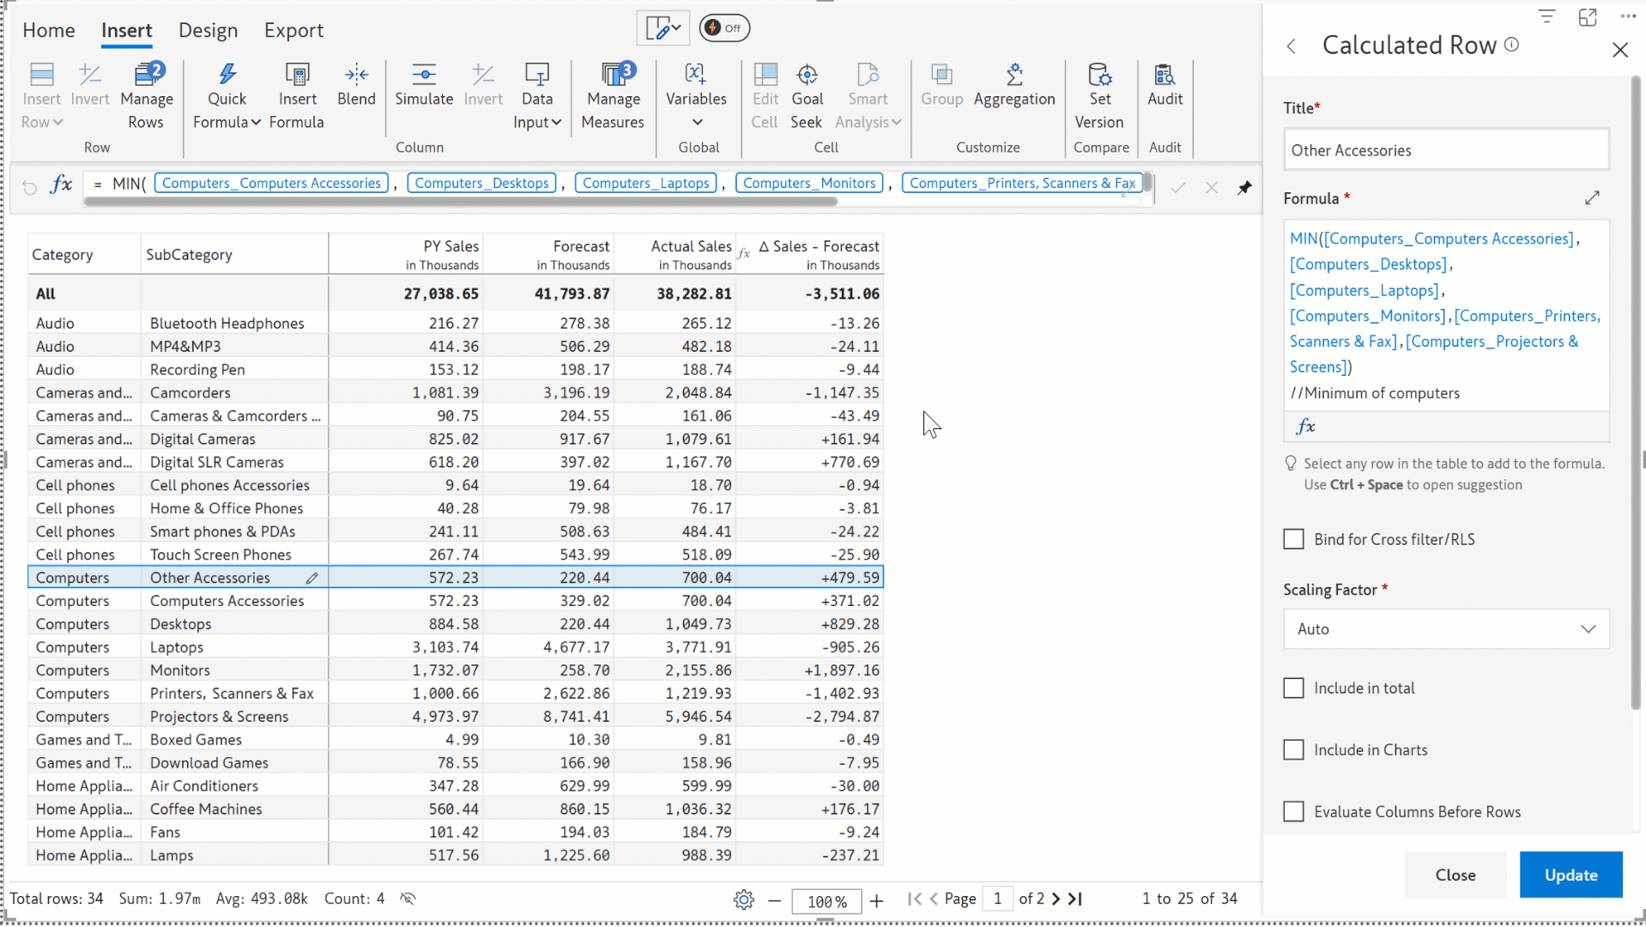This screenshot has height=927, width=1646.
Task: Open the Audit tool
Action: (1165, 86)
